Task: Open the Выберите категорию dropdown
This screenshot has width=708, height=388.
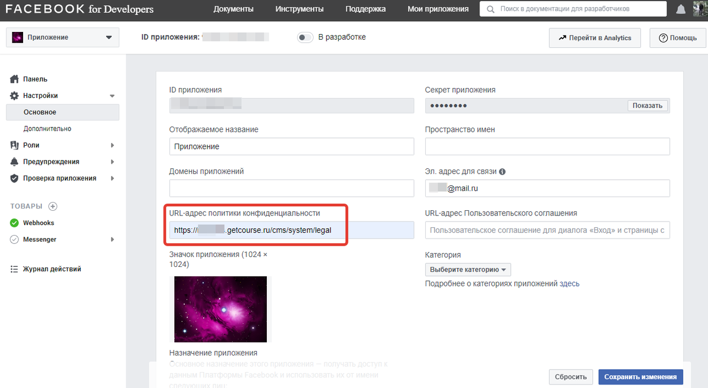Action: (x=468, y=270)
